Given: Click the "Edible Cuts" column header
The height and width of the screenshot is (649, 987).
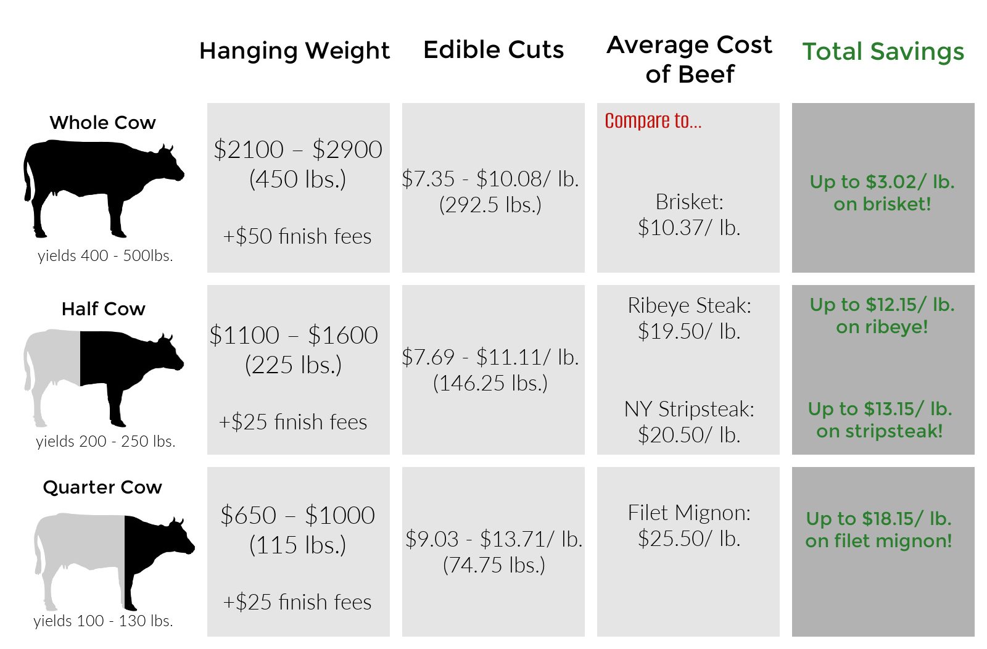Looking at the screenshot, I should (493, 50).
